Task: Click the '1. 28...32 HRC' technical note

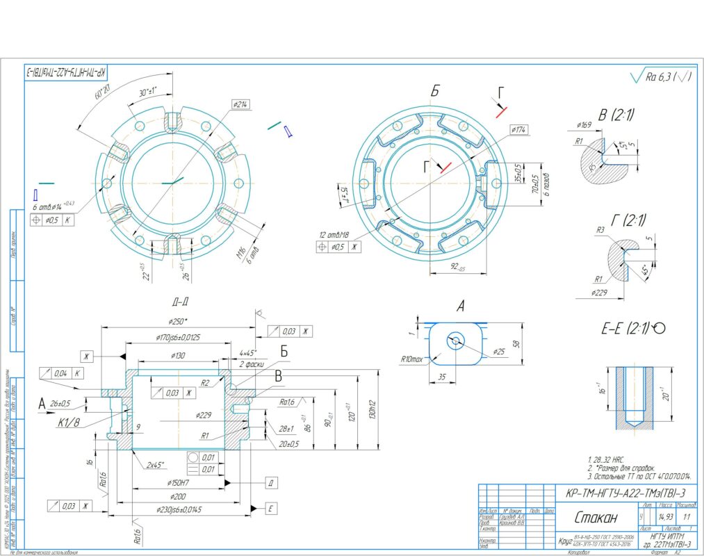Action: pos(606,460)
